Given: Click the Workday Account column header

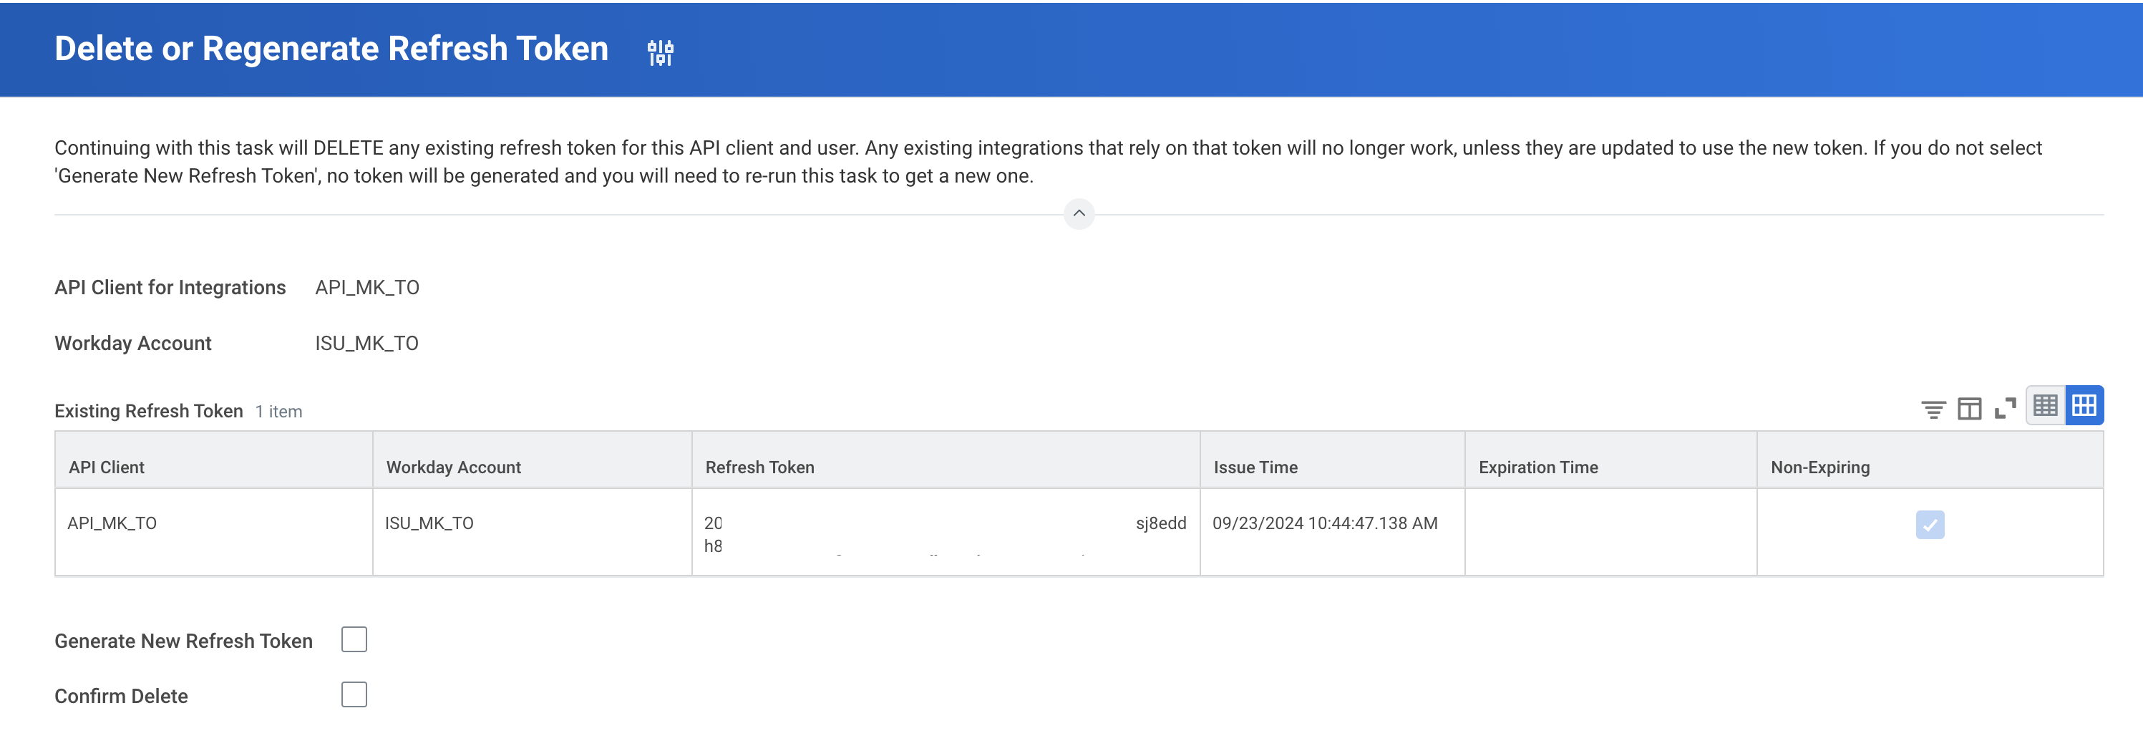Looking at the screenshot, I should [453, 467].
